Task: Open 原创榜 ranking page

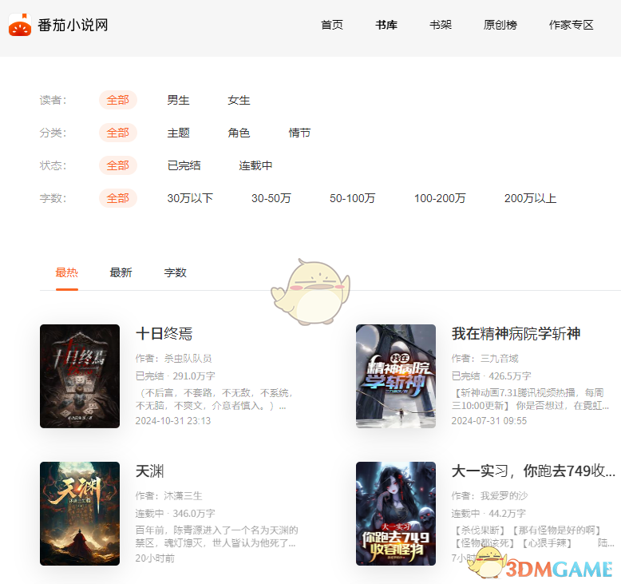Action: 500,25
